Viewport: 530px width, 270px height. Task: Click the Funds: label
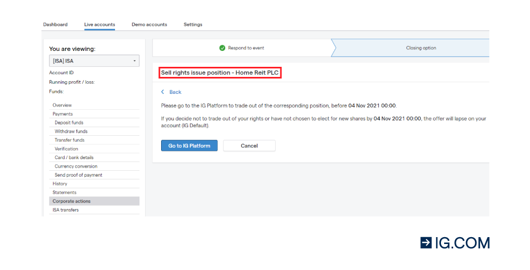56,92
